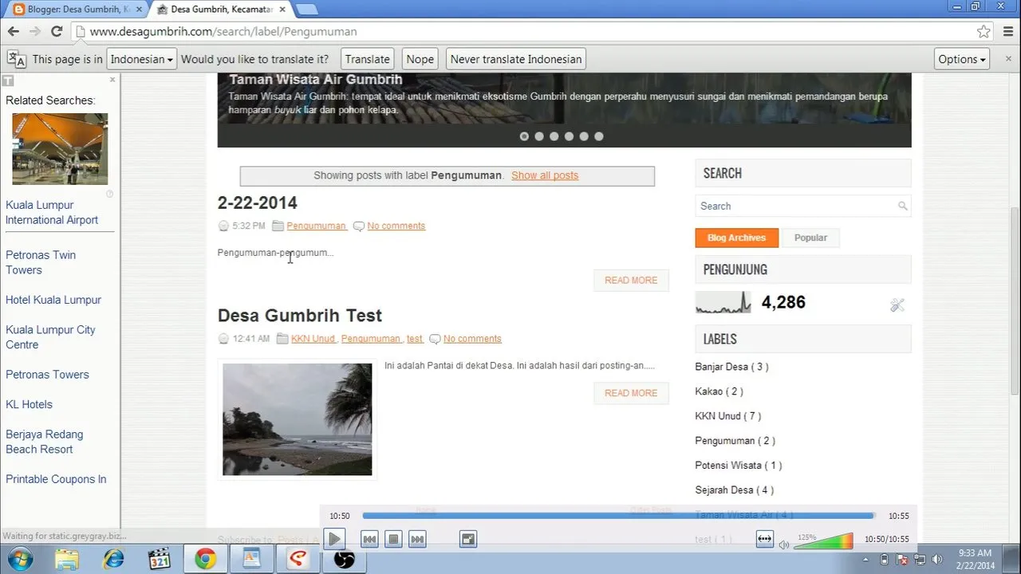
Task: Select the sixth slider dot in the banner
Action: tap(599, 136)
